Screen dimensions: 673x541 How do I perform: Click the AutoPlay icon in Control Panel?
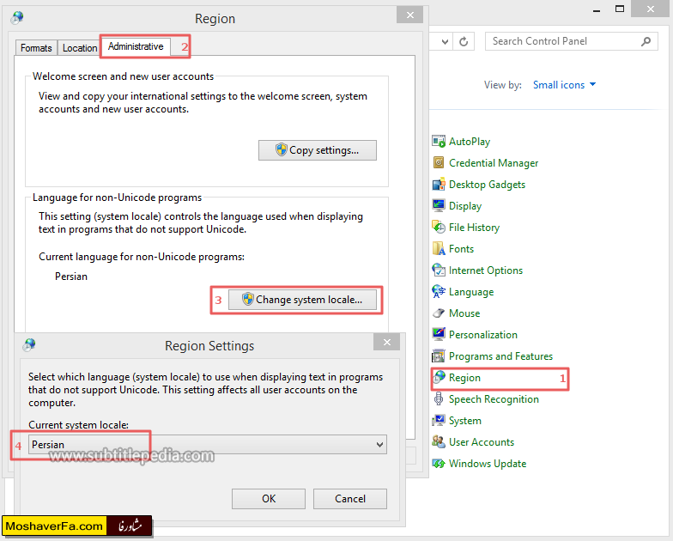[x=440, y=142]
